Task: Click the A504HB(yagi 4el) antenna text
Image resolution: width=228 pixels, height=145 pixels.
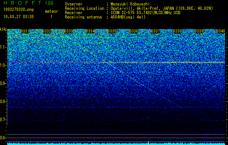Action: pos(128,17)
